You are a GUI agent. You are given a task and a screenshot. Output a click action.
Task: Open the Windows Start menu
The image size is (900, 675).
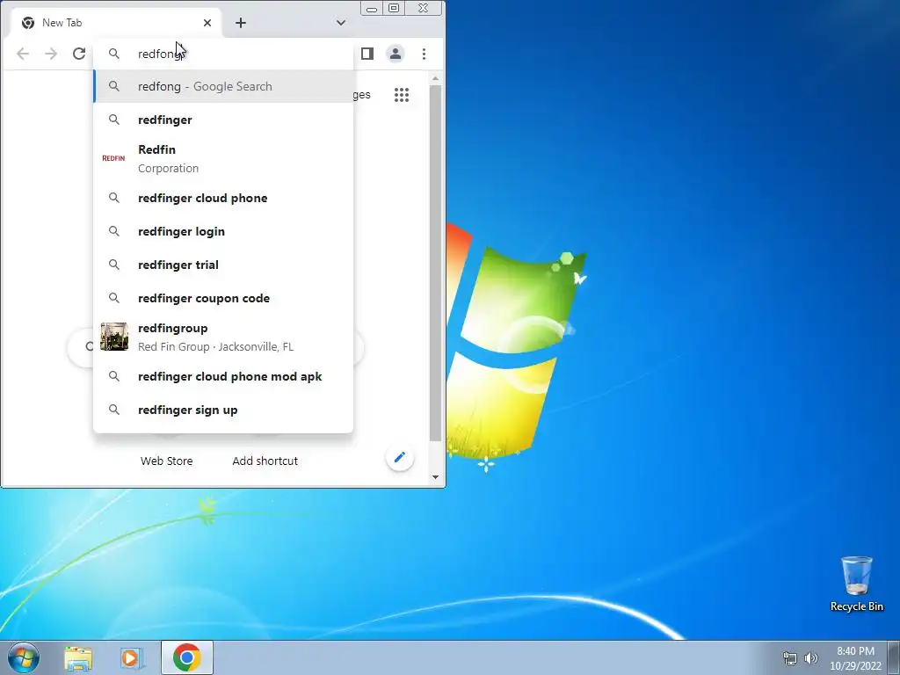(x=24, y=657)
